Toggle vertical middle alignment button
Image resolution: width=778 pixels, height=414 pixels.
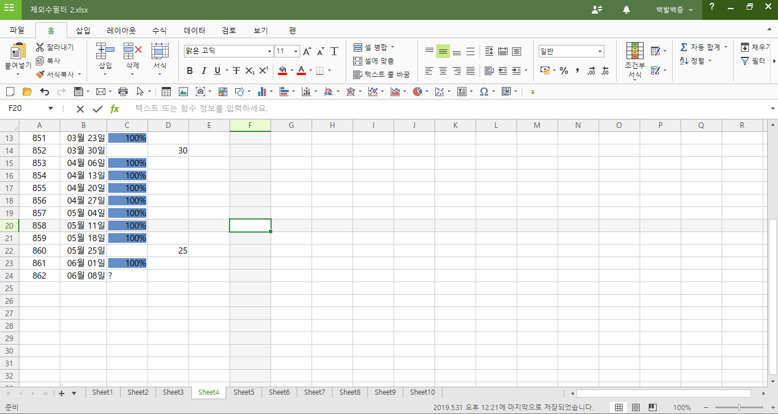[x=443, y=52]
